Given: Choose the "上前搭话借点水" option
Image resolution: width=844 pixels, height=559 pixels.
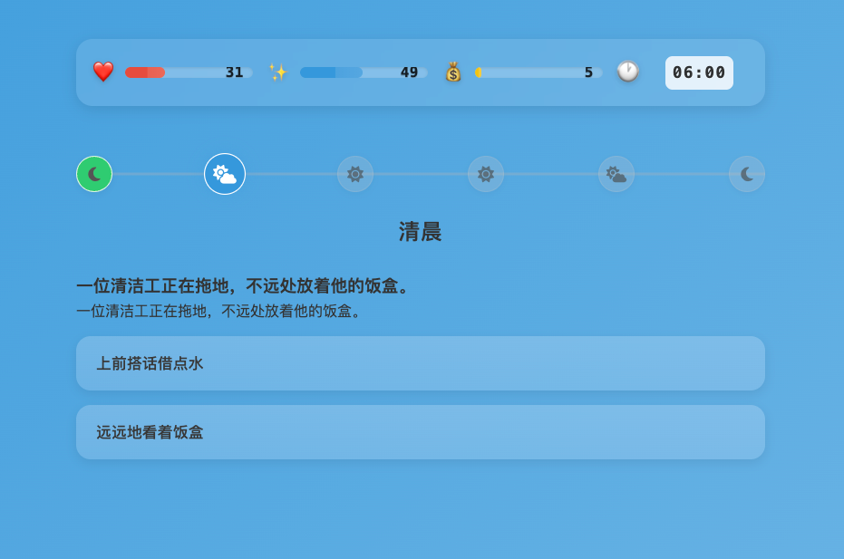Looking at the screenshot, I should [421, 363].
